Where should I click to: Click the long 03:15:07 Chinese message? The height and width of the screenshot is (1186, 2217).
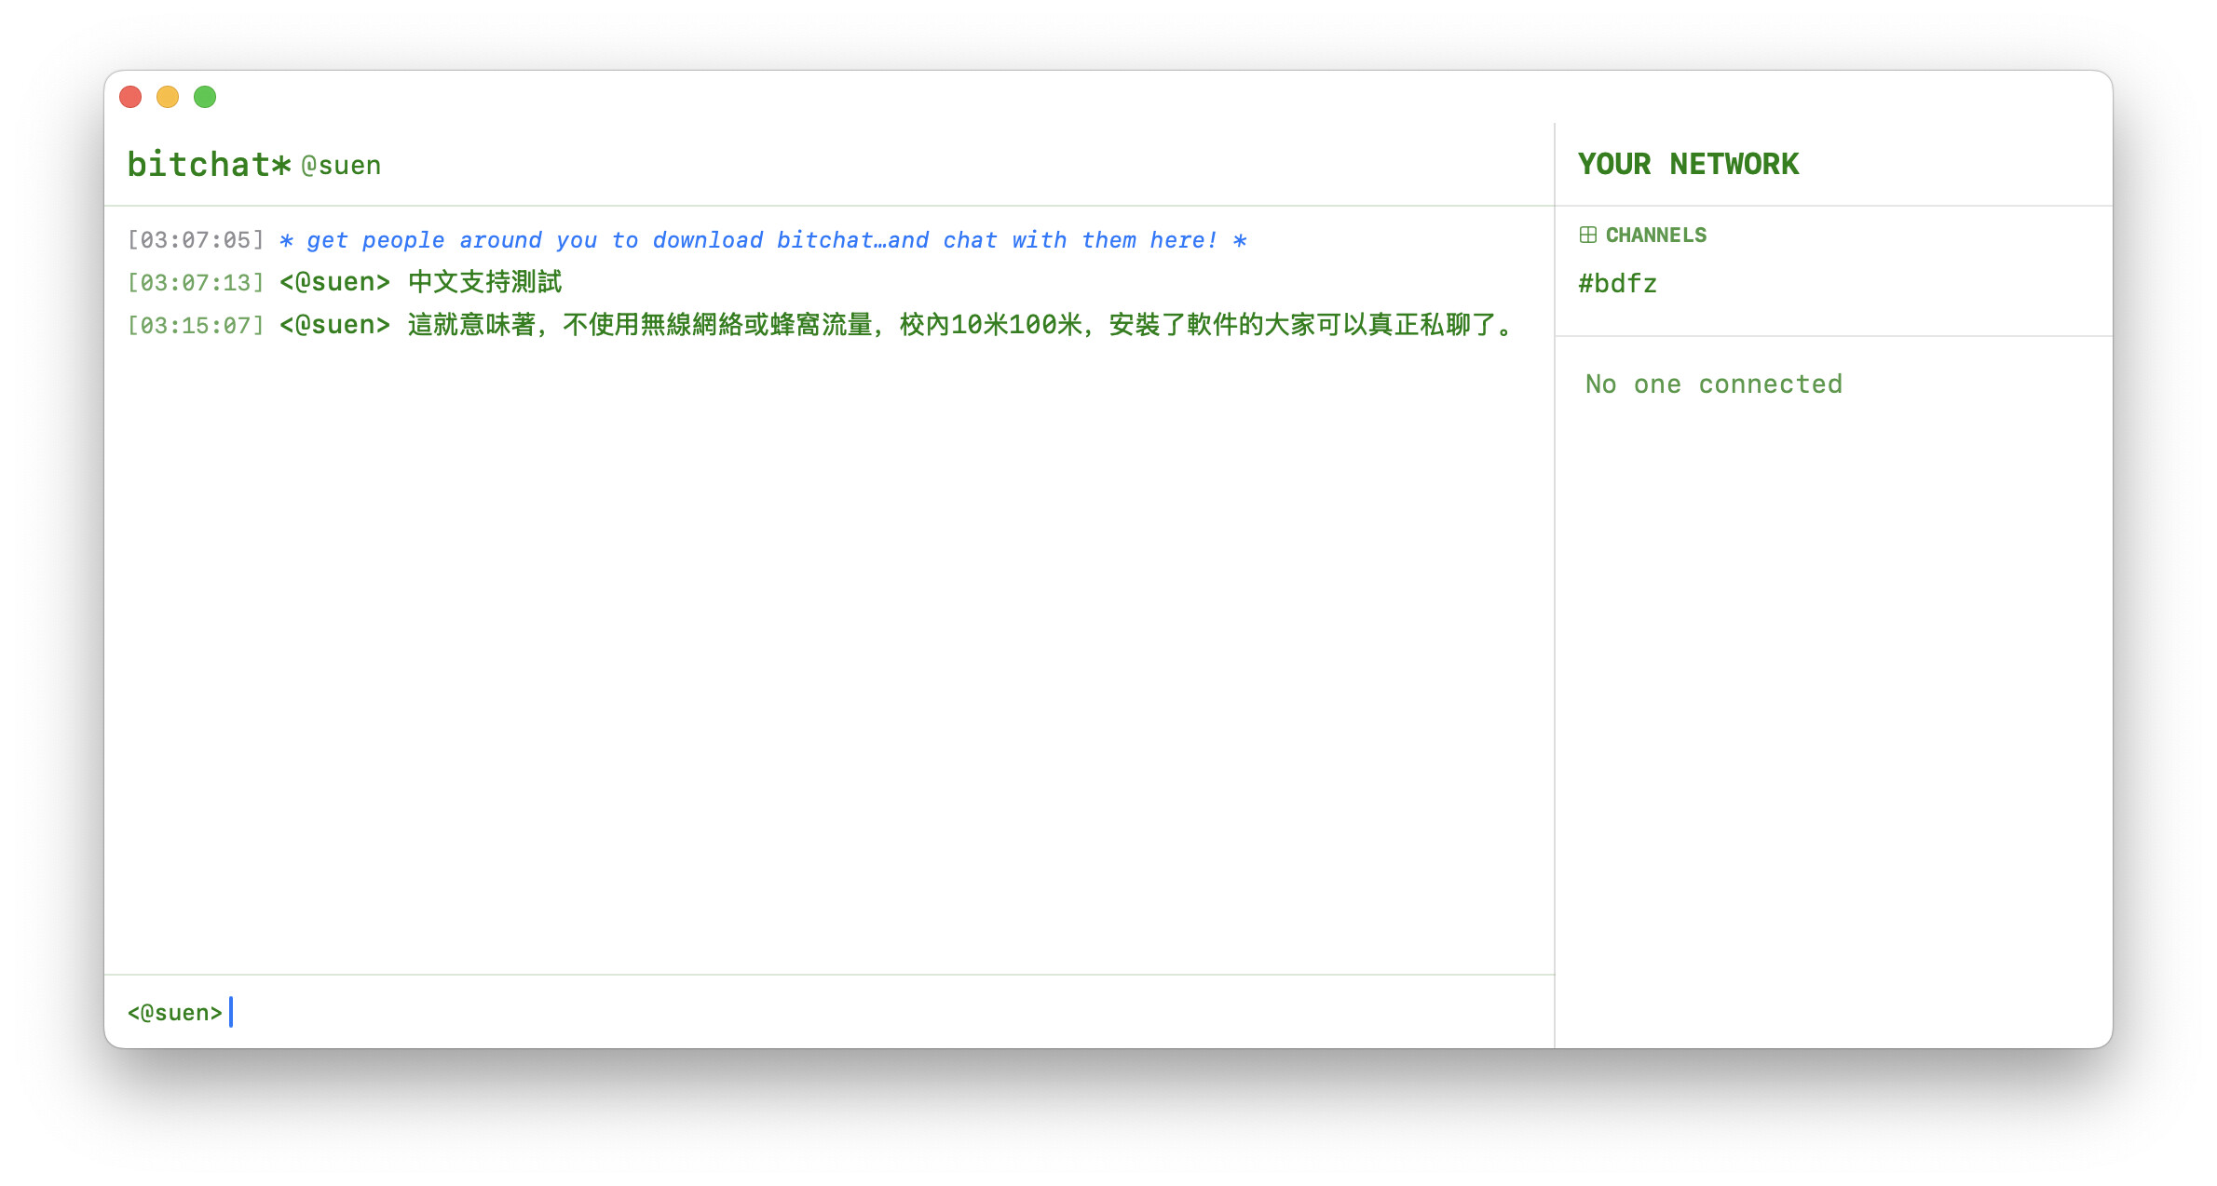point(959,325)
